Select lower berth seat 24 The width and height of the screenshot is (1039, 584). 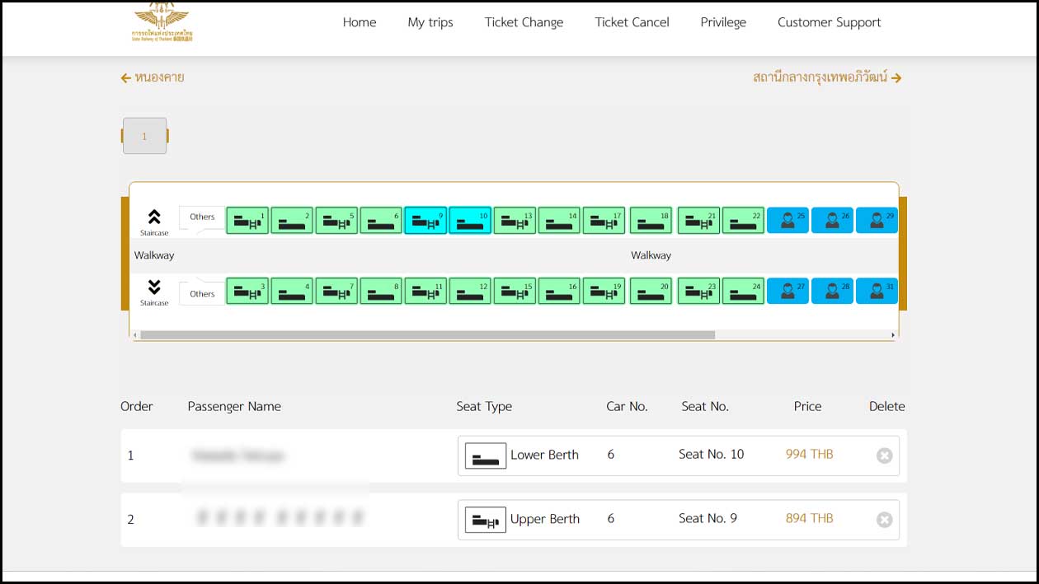tap(743, 291)
